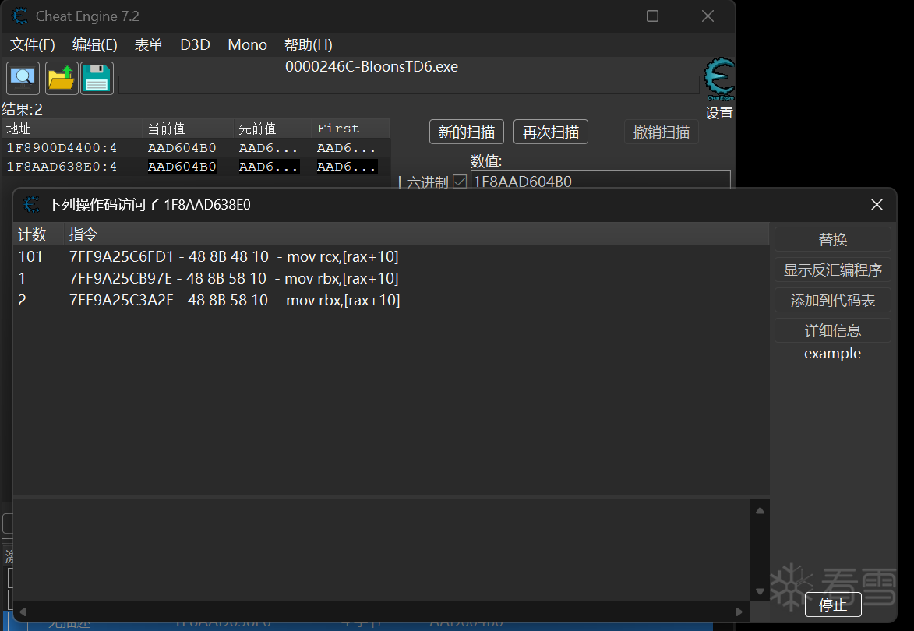
Task: Click the 详细信息 more information button
Action: click(832, 330)
